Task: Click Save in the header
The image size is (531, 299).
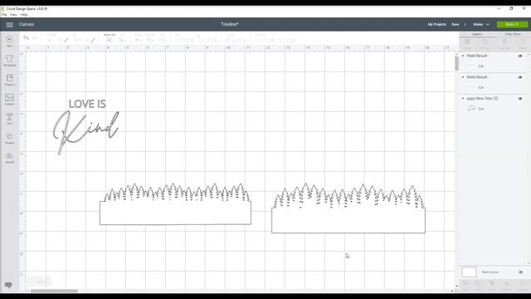Action: point(455,24)
